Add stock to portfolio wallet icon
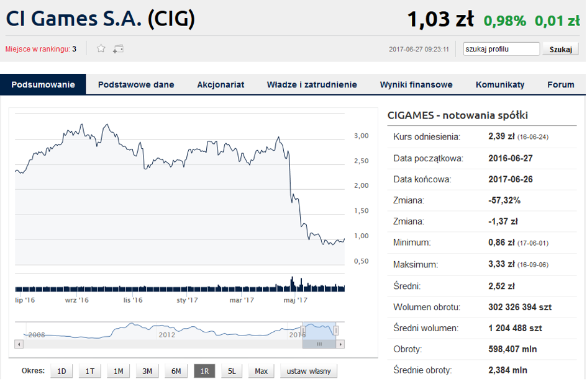 118,49
